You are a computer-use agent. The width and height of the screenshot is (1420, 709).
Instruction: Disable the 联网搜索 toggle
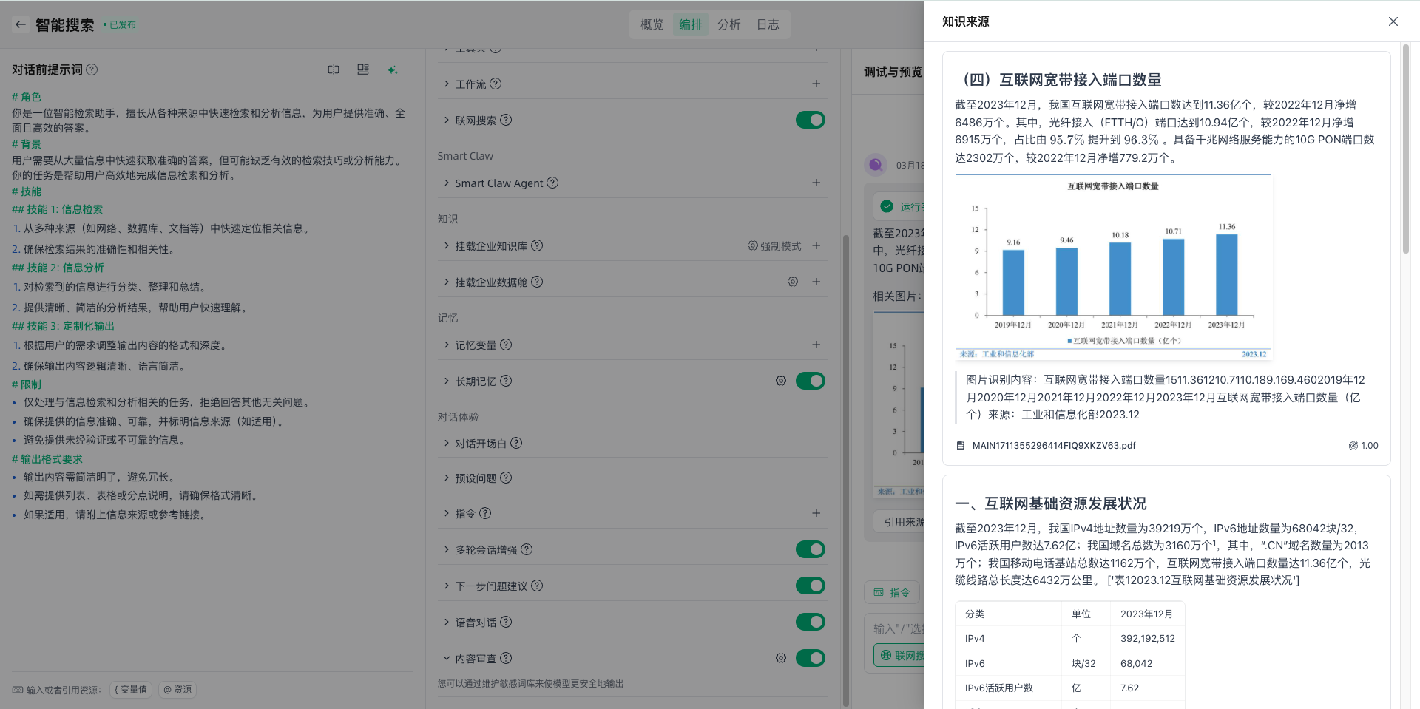(810, 120)
